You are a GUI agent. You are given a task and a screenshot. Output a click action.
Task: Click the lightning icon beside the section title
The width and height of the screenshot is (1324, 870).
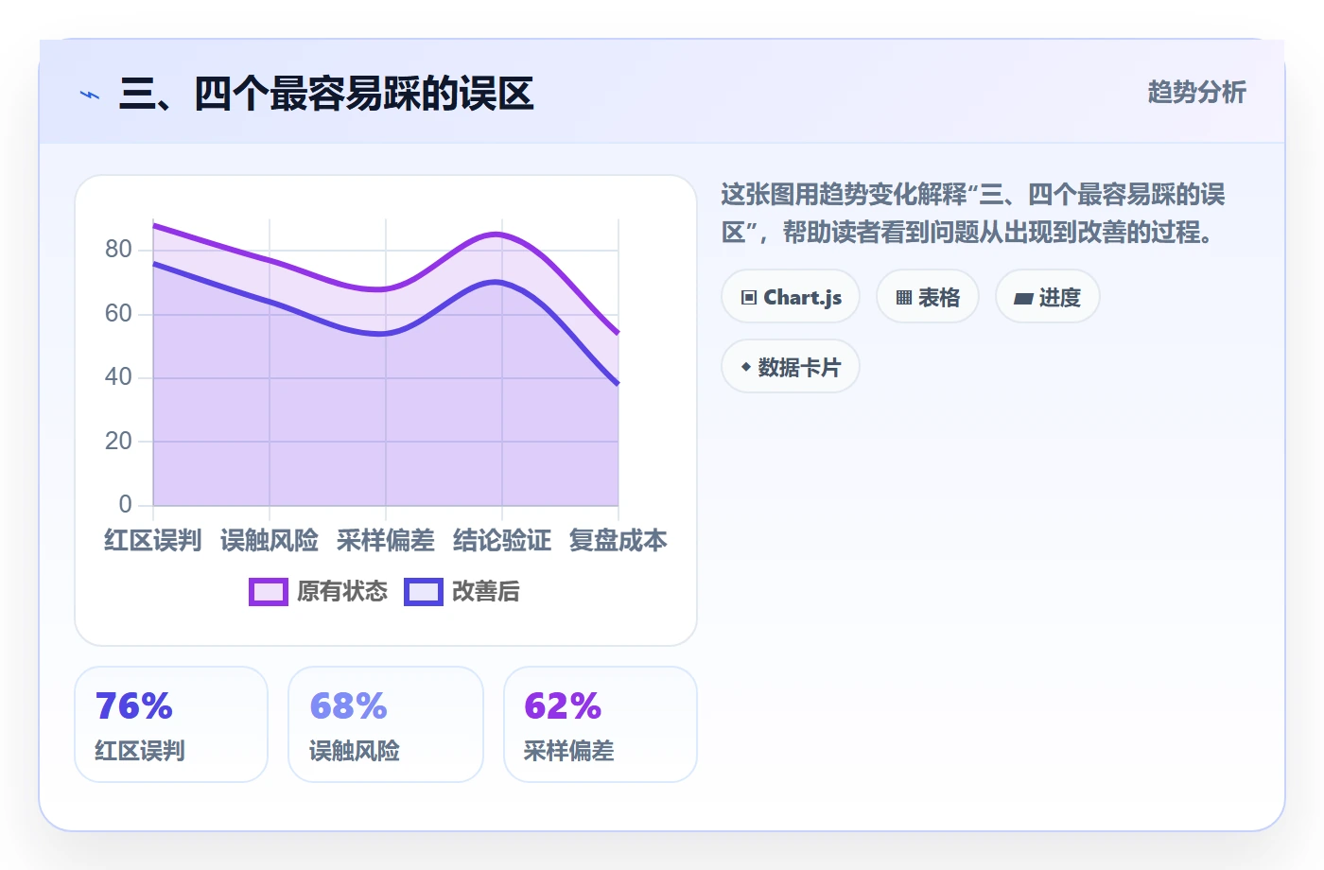point(90,95)
